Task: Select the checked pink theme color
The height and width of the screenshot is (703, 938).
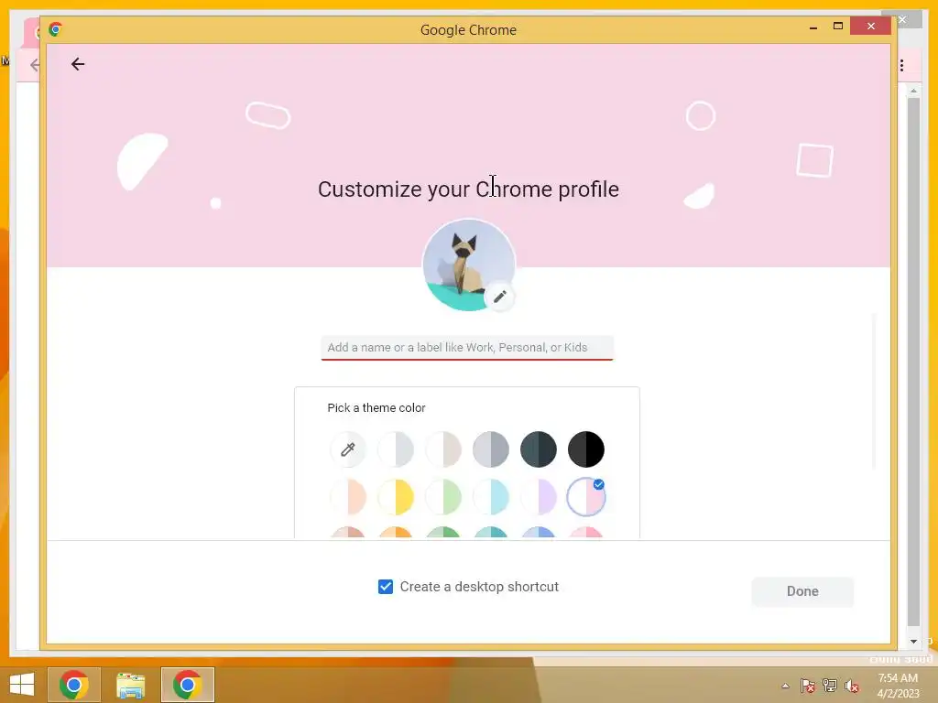Action: pos(586,497)
